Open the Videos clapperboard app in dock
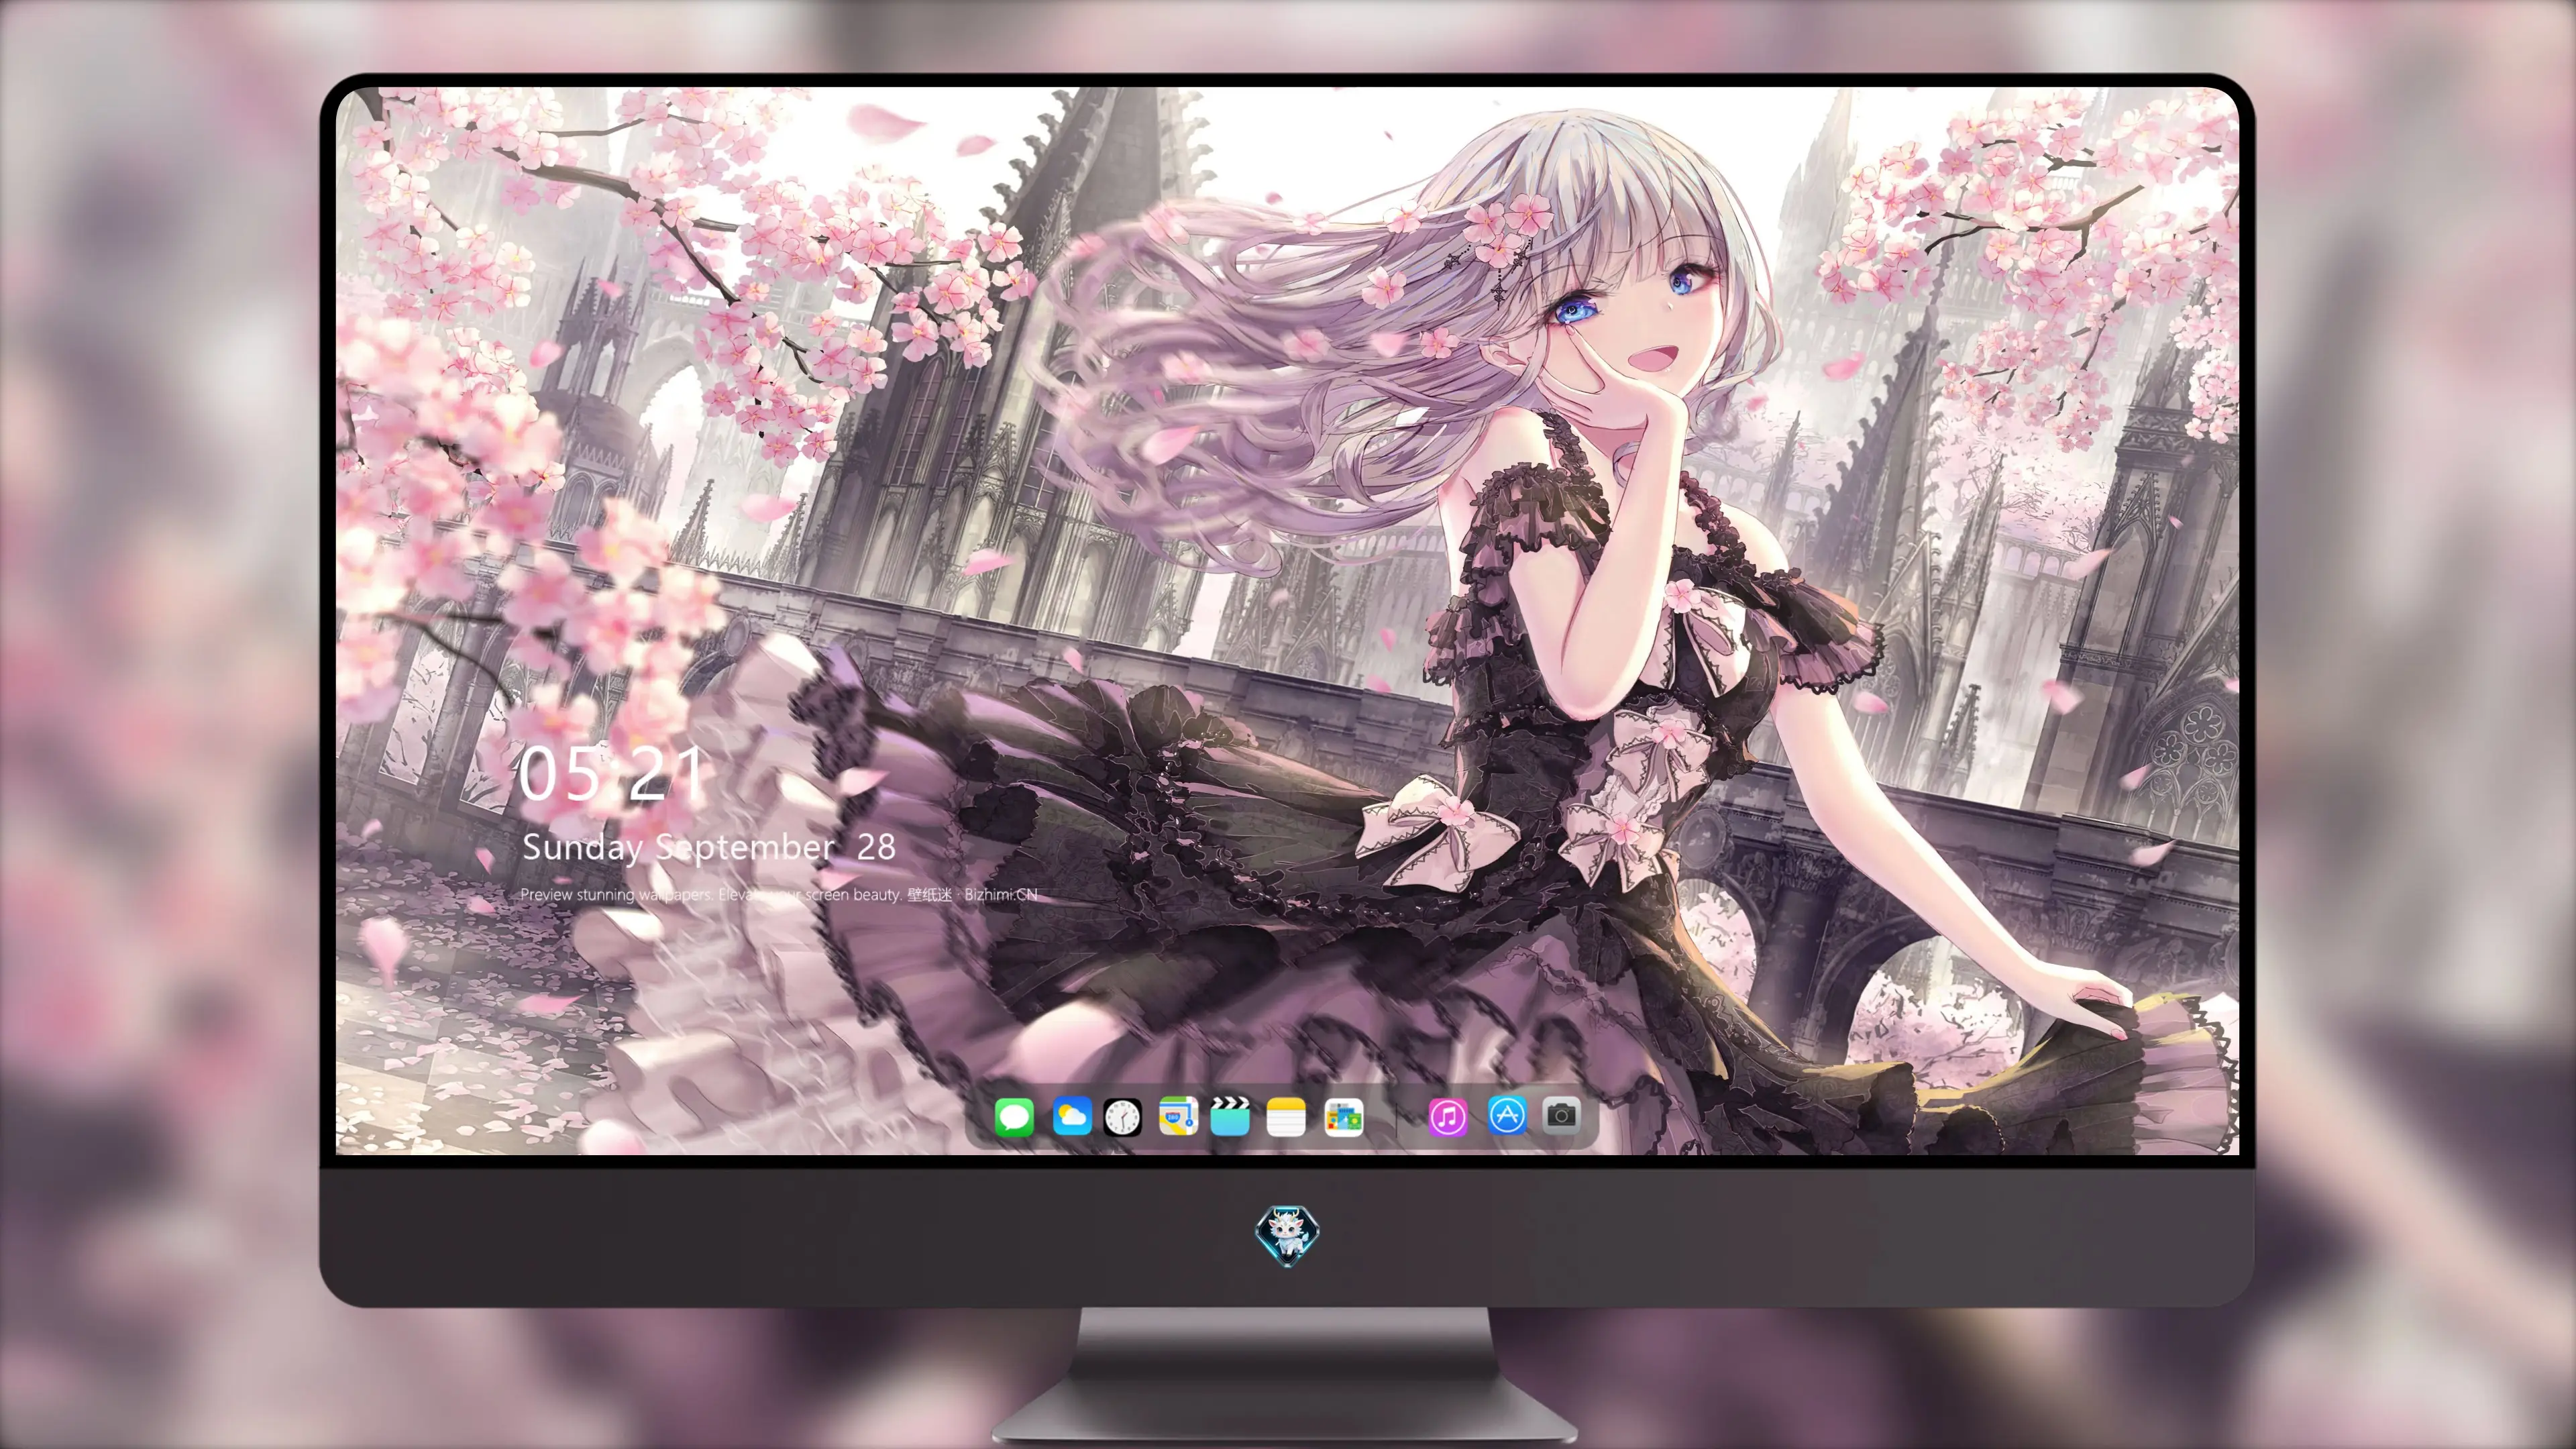Viewport: 2576px width, 1449px height. [x=1230, y=1117]
